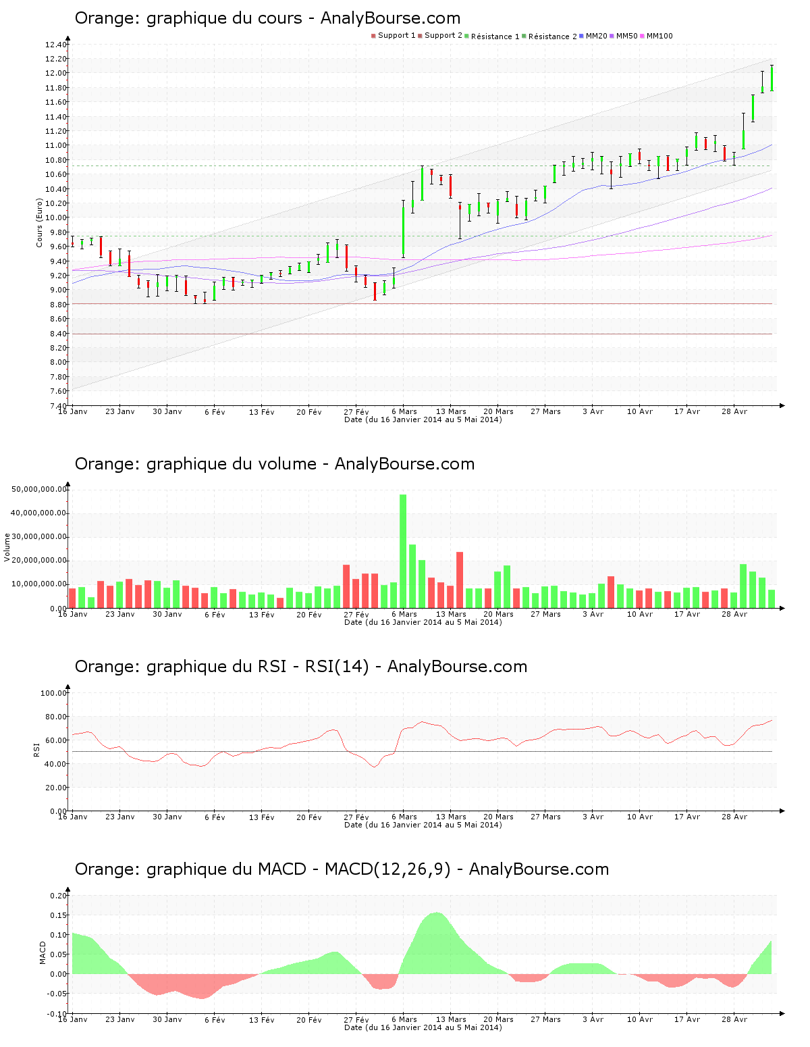Click '10 Avr' date under RSI chart
810x1047 pixels.
pyautogui.click(x=640, y=817)
